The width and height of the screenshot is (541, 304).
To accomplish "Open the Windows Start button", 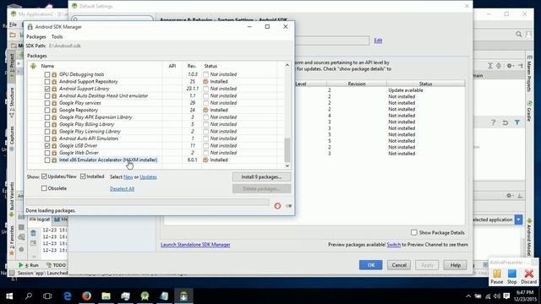I will tap(9, 296).
